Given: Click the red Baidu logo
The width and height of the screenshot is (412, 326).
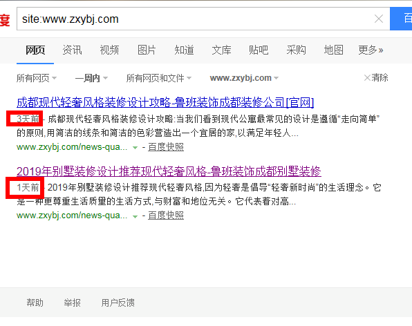Looking at the screenshot, I should click(x=5, y=21).
